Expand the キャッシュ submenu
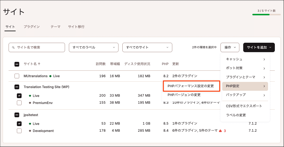Viewport: 284px width, 147px height. (245, 59)
